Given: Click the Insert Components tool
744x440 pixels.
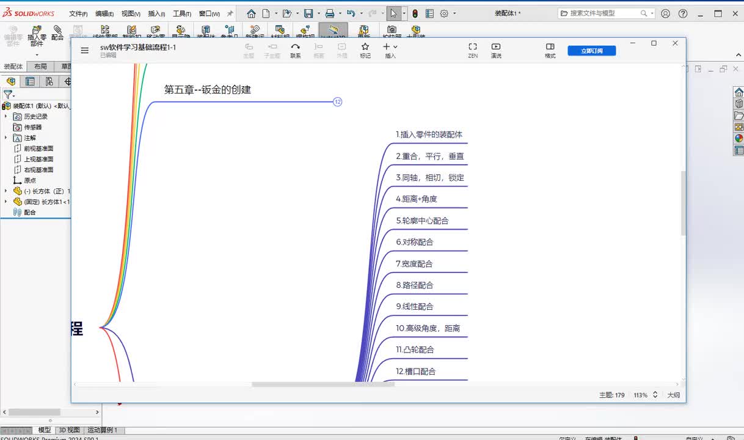Looking at the screenshot, I should (37, 36).
